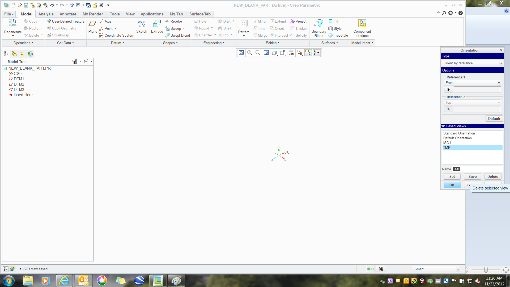
Task: Click Set in the Orientation dialog
Action: click(452, 177)
